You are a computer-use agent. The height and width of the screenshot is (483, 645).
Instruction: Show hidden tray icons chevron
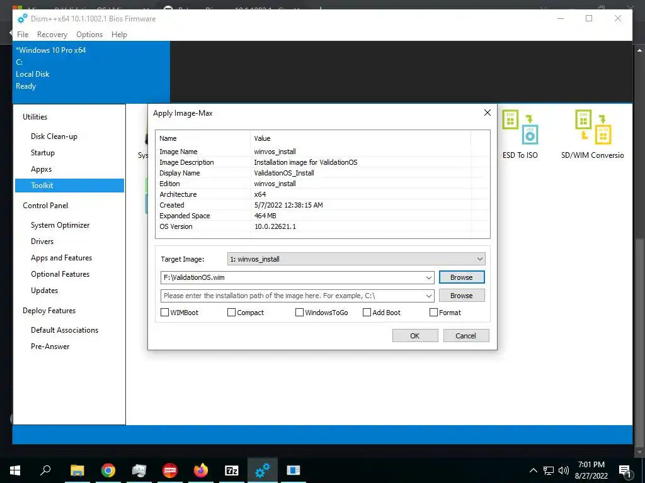tap(533, 470)
